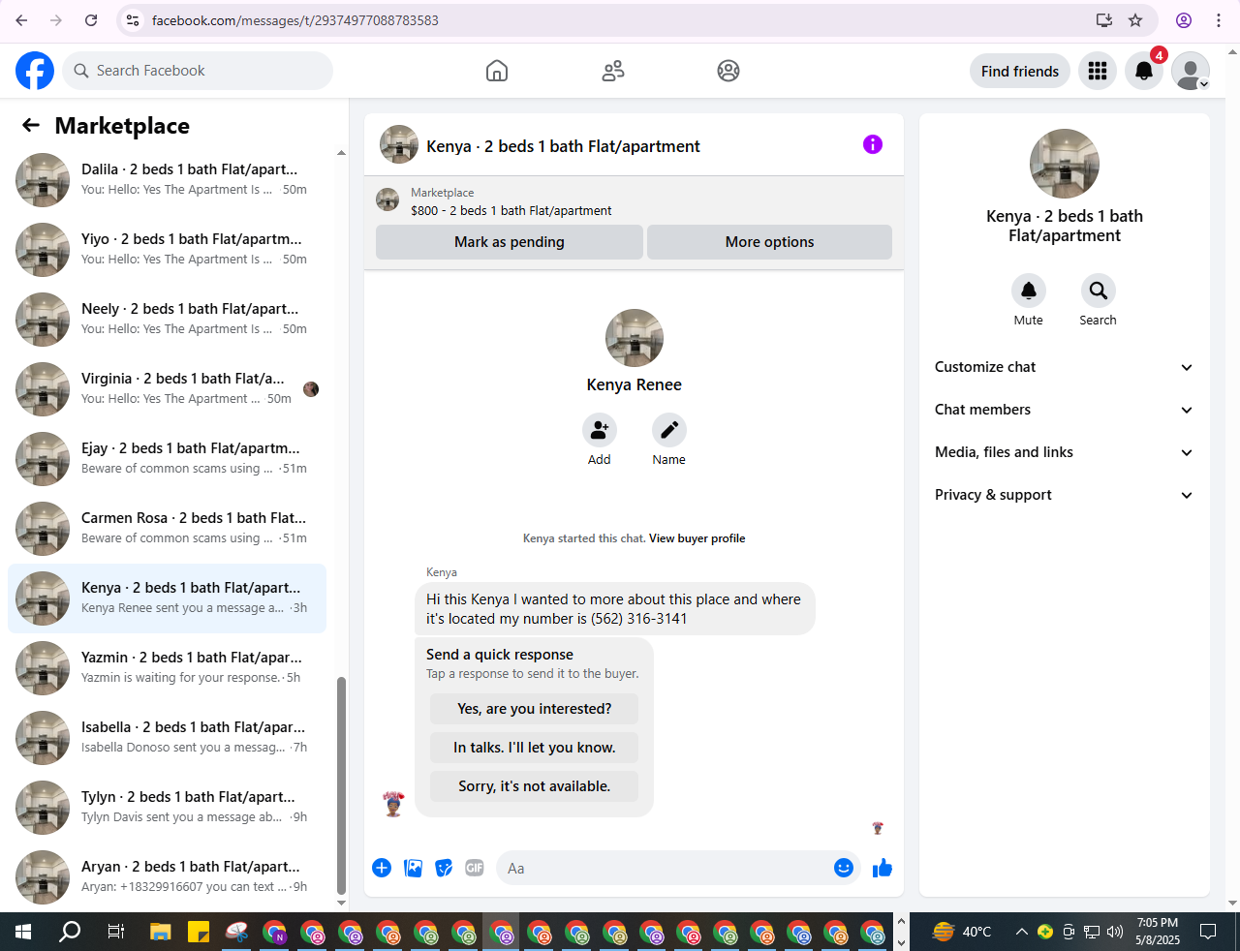This screenshot has height=951, width=1240.
Task: Open the Tylyn apartment conversation
Action: click(167, 807)
